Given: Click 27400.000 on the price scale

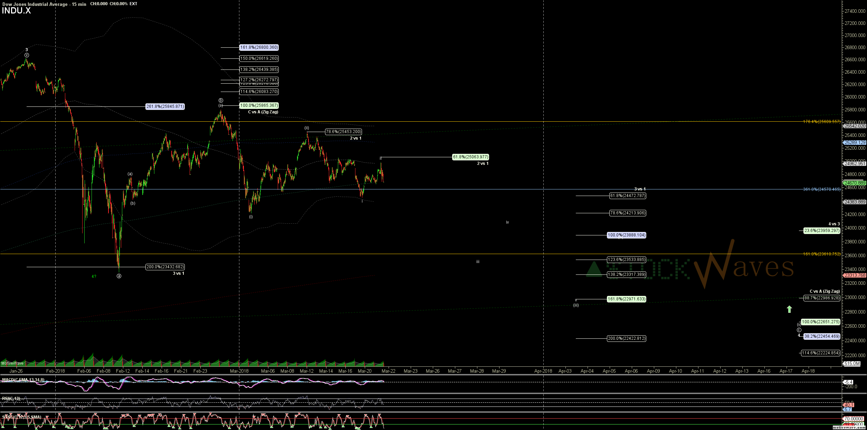Looking at the screenshot, I should click(855, 11).
